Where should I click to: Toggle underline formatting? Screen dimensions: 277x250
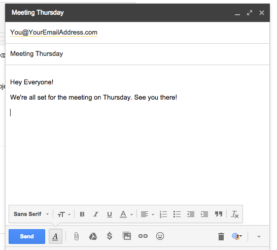(x=110, y=214)
